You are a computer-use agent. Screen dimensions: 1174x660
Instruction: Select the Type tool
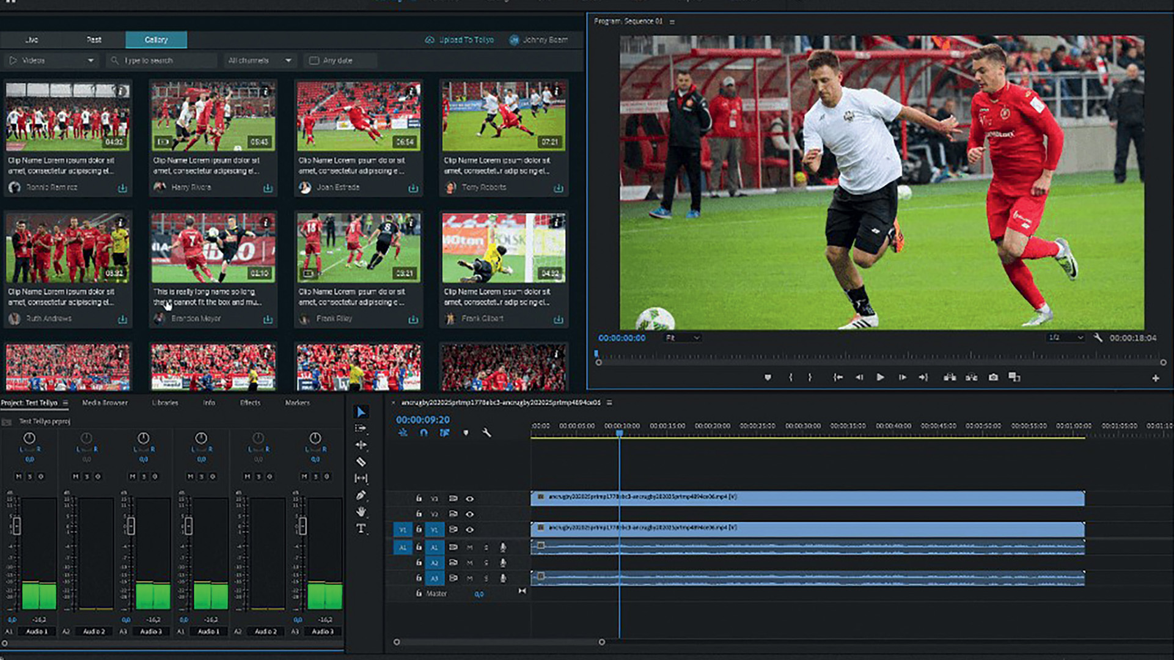[361, 529]
